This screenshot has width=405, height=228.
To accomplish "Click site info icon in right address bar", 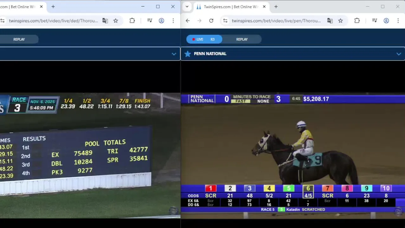I will pyautogui.click(x=225, y=21).
